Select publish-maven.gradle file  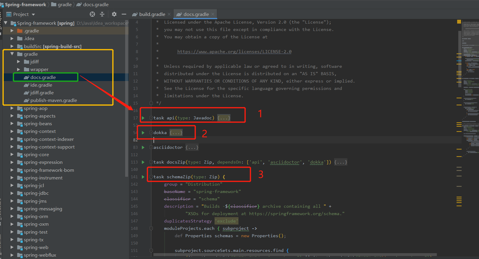[x=53, y=100]
